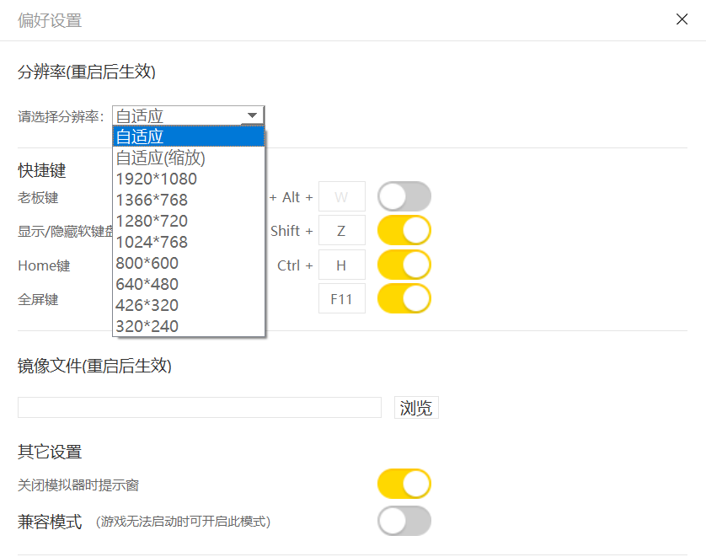
Task: Pick 800*600 from resolution list
Action: [188, 263]
